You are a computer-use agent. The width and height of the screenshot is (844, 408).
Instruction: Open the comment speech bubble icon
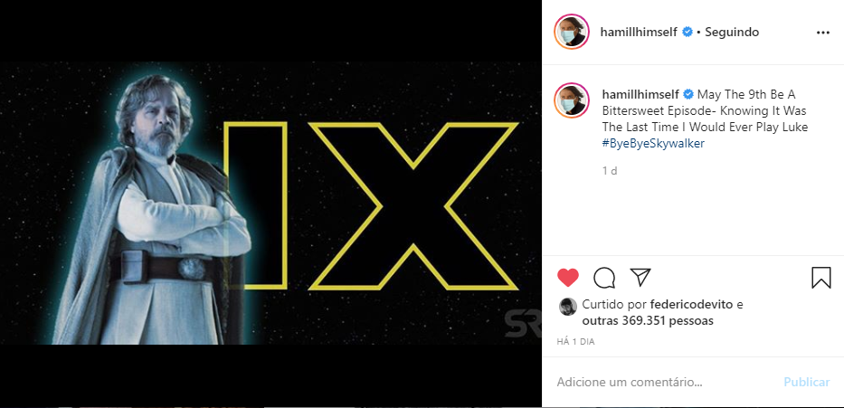tap(604, 278)
